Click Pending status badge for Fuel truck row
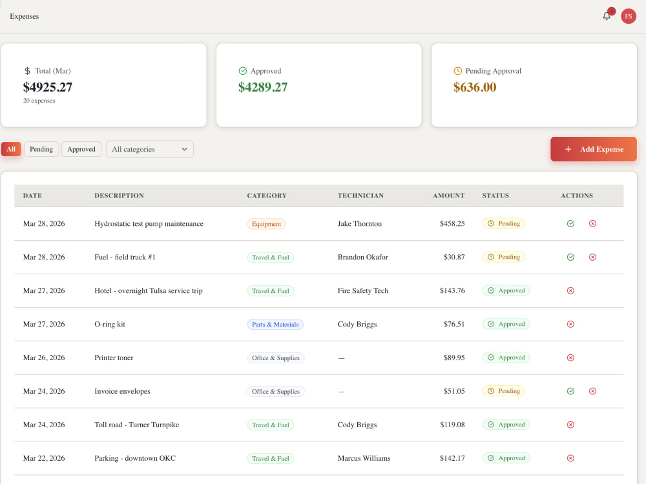 (503, 257)
